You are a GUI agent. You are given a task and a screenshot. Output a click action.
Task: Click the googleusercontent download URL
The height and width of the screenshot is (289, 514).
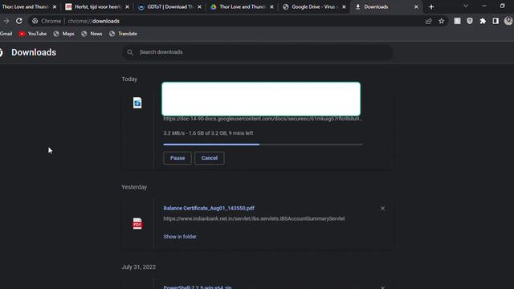coord(263,119)
